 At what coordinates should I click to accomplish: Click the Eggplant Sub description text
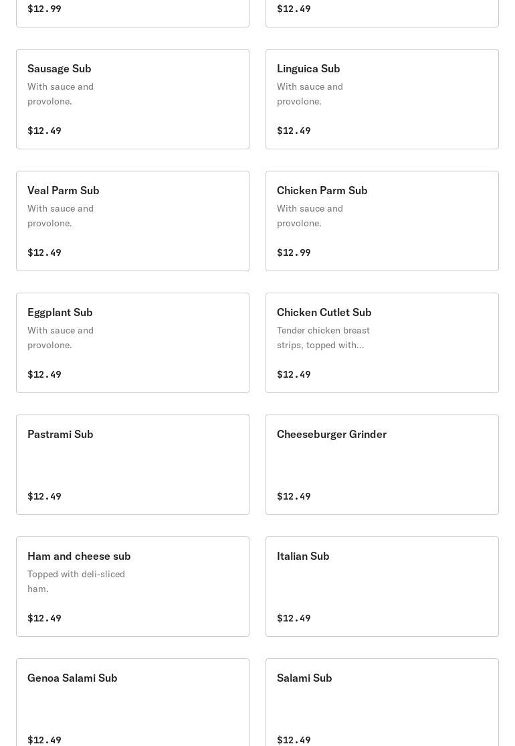click(60, 338)
